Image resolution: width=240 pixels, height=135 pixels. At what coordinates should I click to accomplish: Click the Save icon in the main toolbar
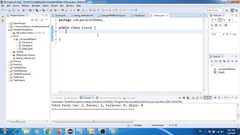coord(9,10)
